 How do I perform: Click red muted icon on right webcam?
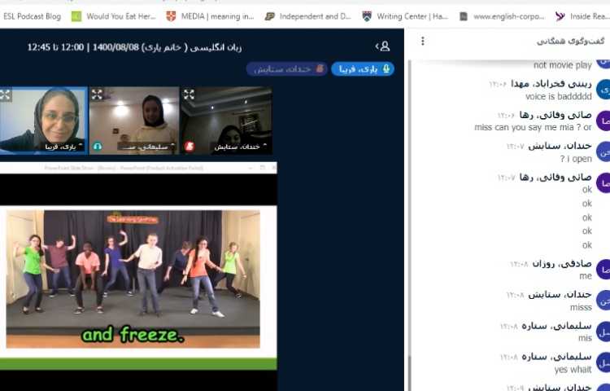click(x=189, y=147)
